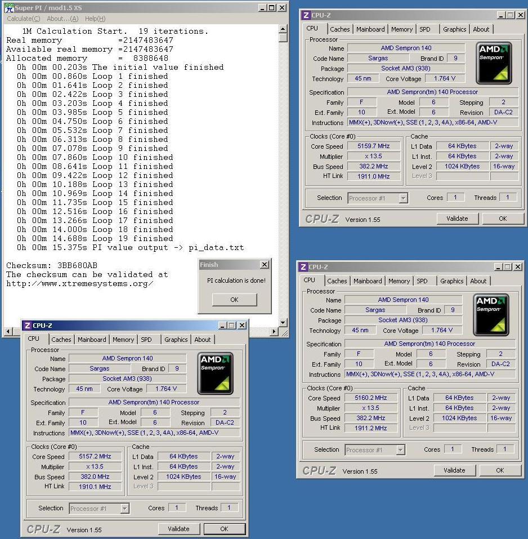Click the Checksum: 3BB680AB line

pyautogui.click(x=52, y=265)
